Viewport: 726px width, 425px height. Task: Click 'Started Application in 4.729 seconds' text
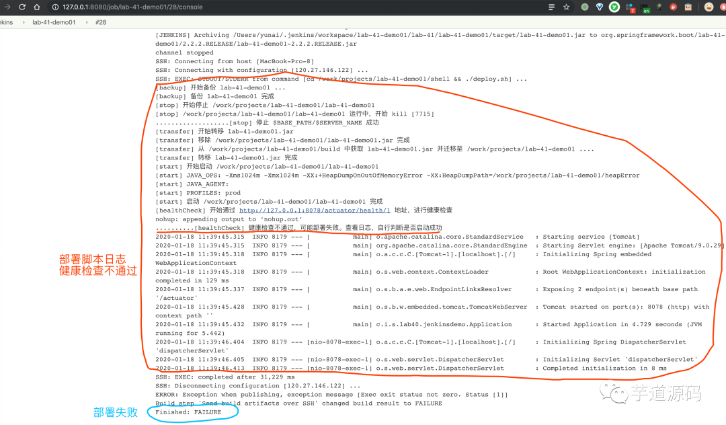612,324
